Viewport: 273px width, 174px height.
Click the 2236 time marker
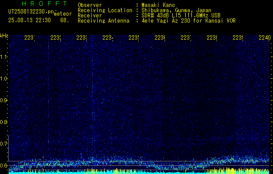click(x=160, y=37)
